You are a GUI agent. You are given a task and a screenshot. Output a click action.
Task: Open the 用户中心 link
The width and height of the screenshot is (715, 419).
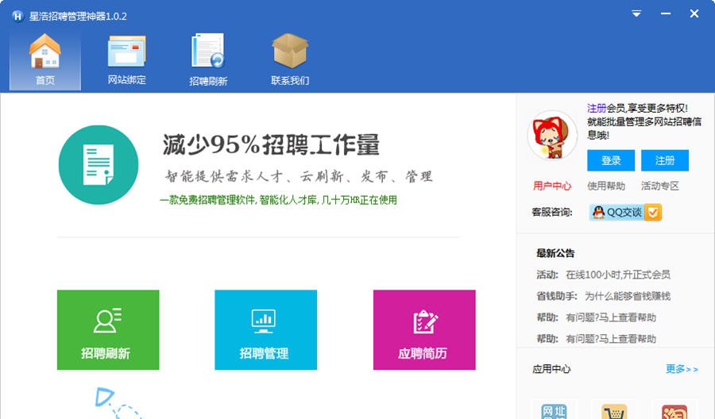(x=552, y=186)
